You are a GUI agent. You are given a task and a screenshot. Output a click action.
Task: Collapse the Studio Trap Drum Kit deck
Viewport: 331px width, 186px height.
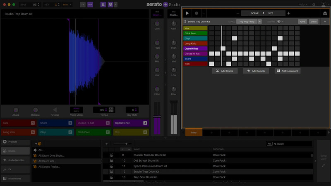[x=325, y=21]
